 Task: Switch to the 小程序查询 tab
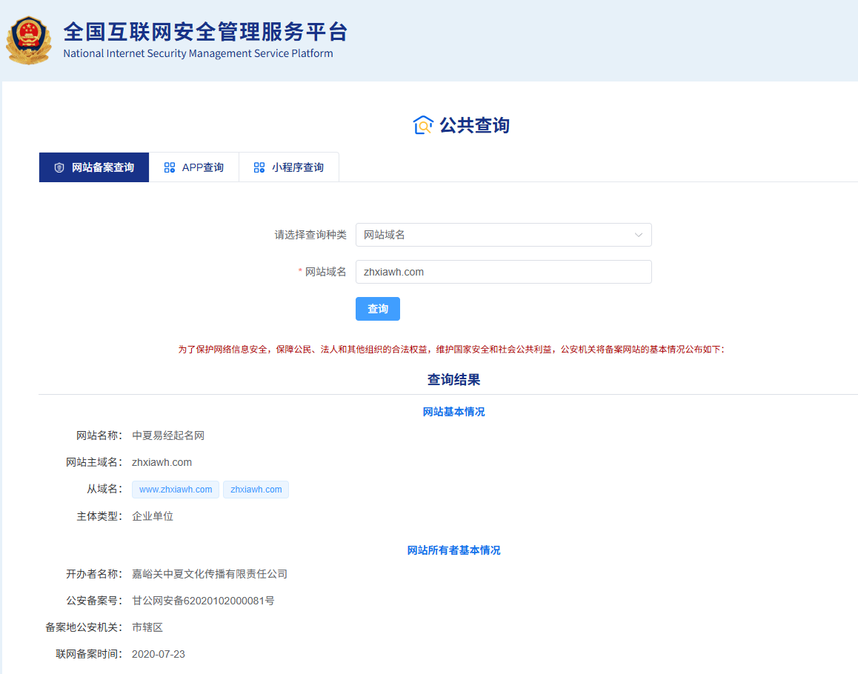coord(289,167)
